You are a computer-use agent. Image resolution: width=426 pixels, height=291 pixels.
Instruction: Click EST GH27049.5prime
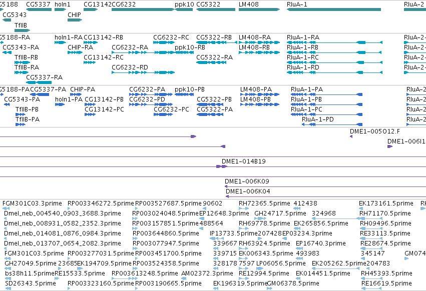(x=31, y=263)
